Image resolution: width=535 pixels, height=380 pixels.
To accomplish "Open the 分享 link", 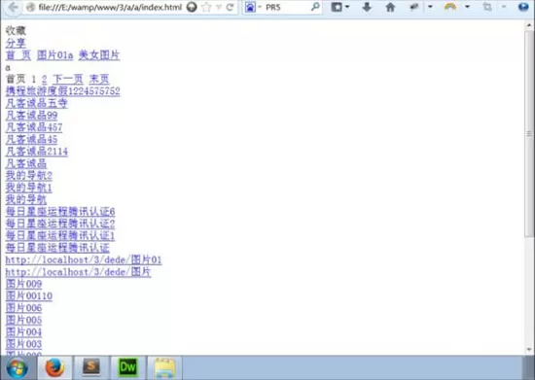I will click(16, 43).
